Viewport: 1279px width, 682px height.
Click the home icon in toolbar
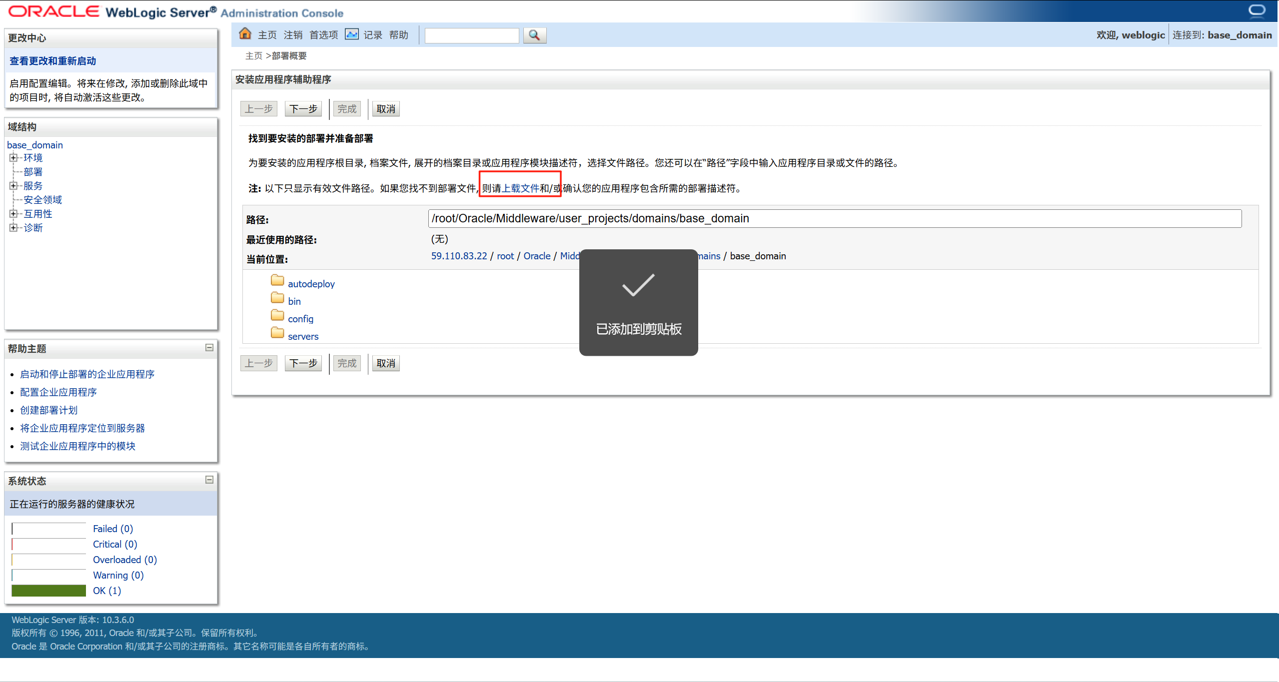click(245, 34)
